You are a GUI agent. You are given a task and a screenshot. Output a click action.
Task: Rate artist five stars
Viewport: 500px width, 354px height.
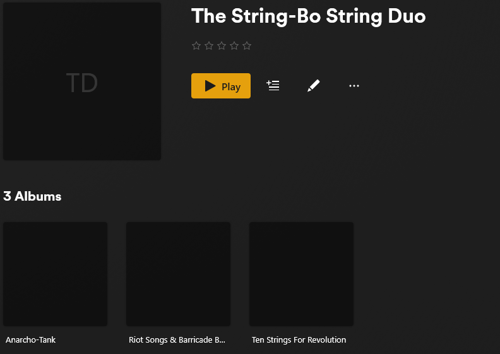tap(247, 45)
